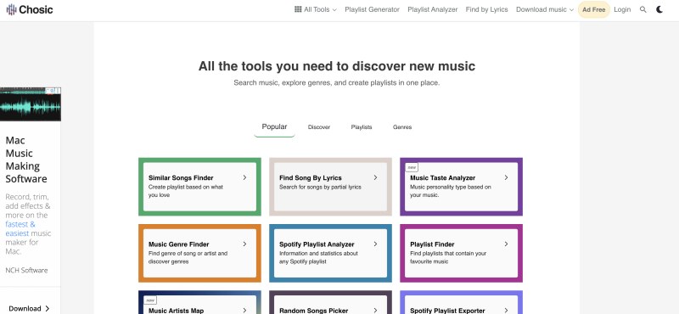Click the arrow on Music Genre Finder

244,244
